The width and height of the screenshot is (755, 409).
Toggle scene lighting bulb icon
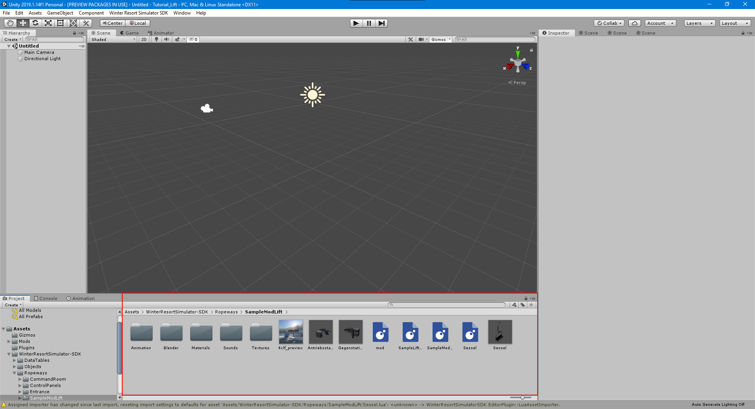point(157,39)
